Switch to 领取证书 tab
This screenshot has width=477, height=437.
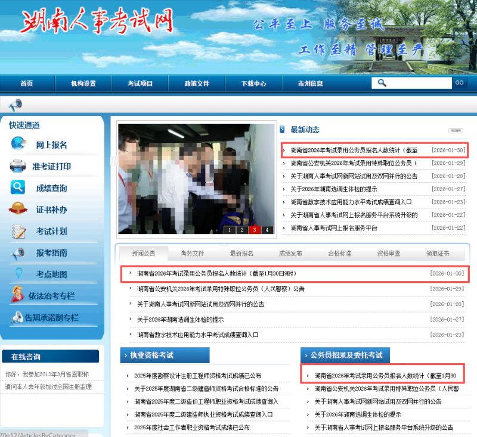click(x=438, y=253)
